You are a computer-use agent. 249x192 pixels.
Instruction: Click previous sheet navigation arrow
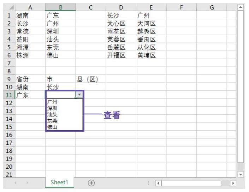pyautogui.click(x=16, y=183)
